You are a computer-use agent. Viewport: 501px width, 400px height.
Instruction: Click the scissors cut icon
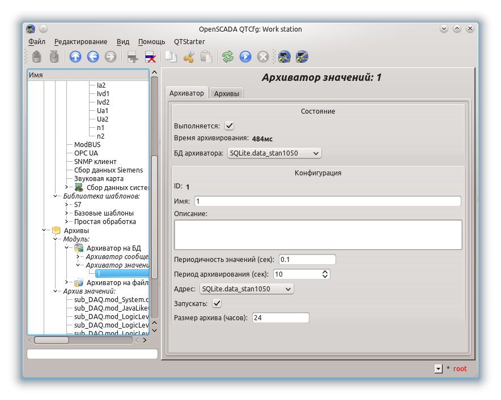coord(189,57)
